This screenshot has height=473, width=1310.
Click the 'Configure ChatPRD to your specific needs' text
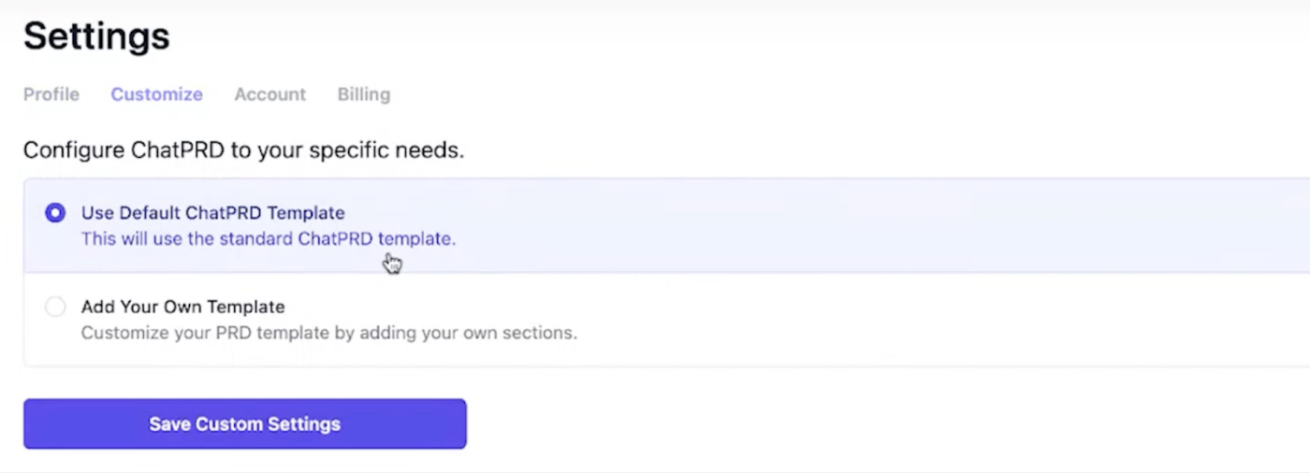[243, 150]
